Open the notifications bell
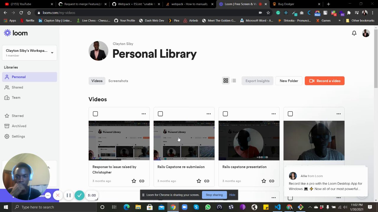The image size is (378, 212). [x=354, y=33]
